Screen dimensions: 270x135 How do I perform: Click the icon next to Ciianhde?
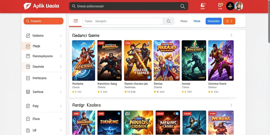[x=28, y=67]
